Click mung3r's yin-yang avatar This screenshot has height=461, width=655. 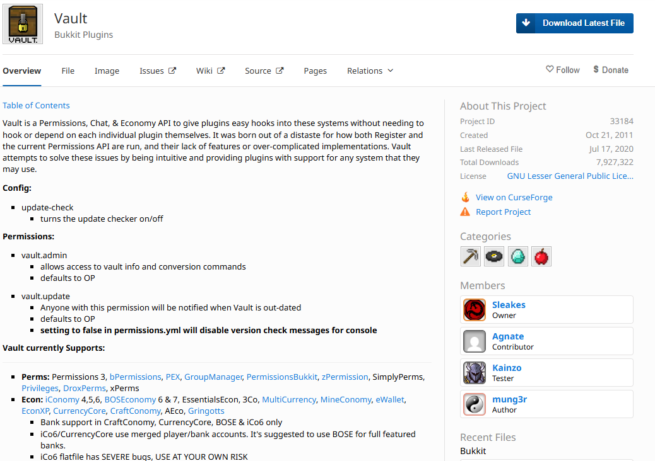pyautogui.click(x=475, y=404)
